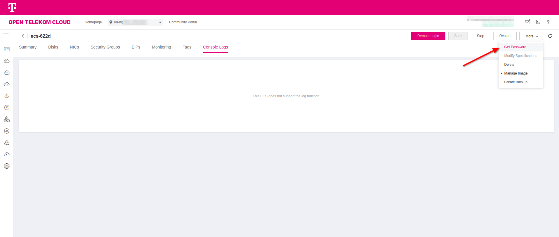559x237 pixels.
Task: Go back using the left chevron arrow
Action: pos(23,36)
